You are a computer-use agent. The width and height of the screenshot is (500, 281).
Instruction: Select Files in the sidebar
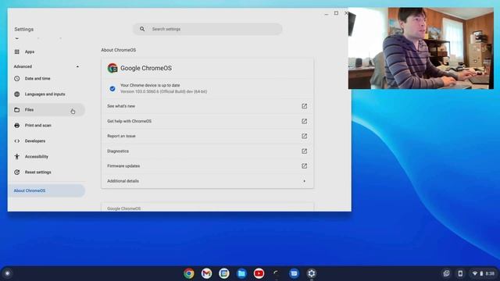pos(47,109)
